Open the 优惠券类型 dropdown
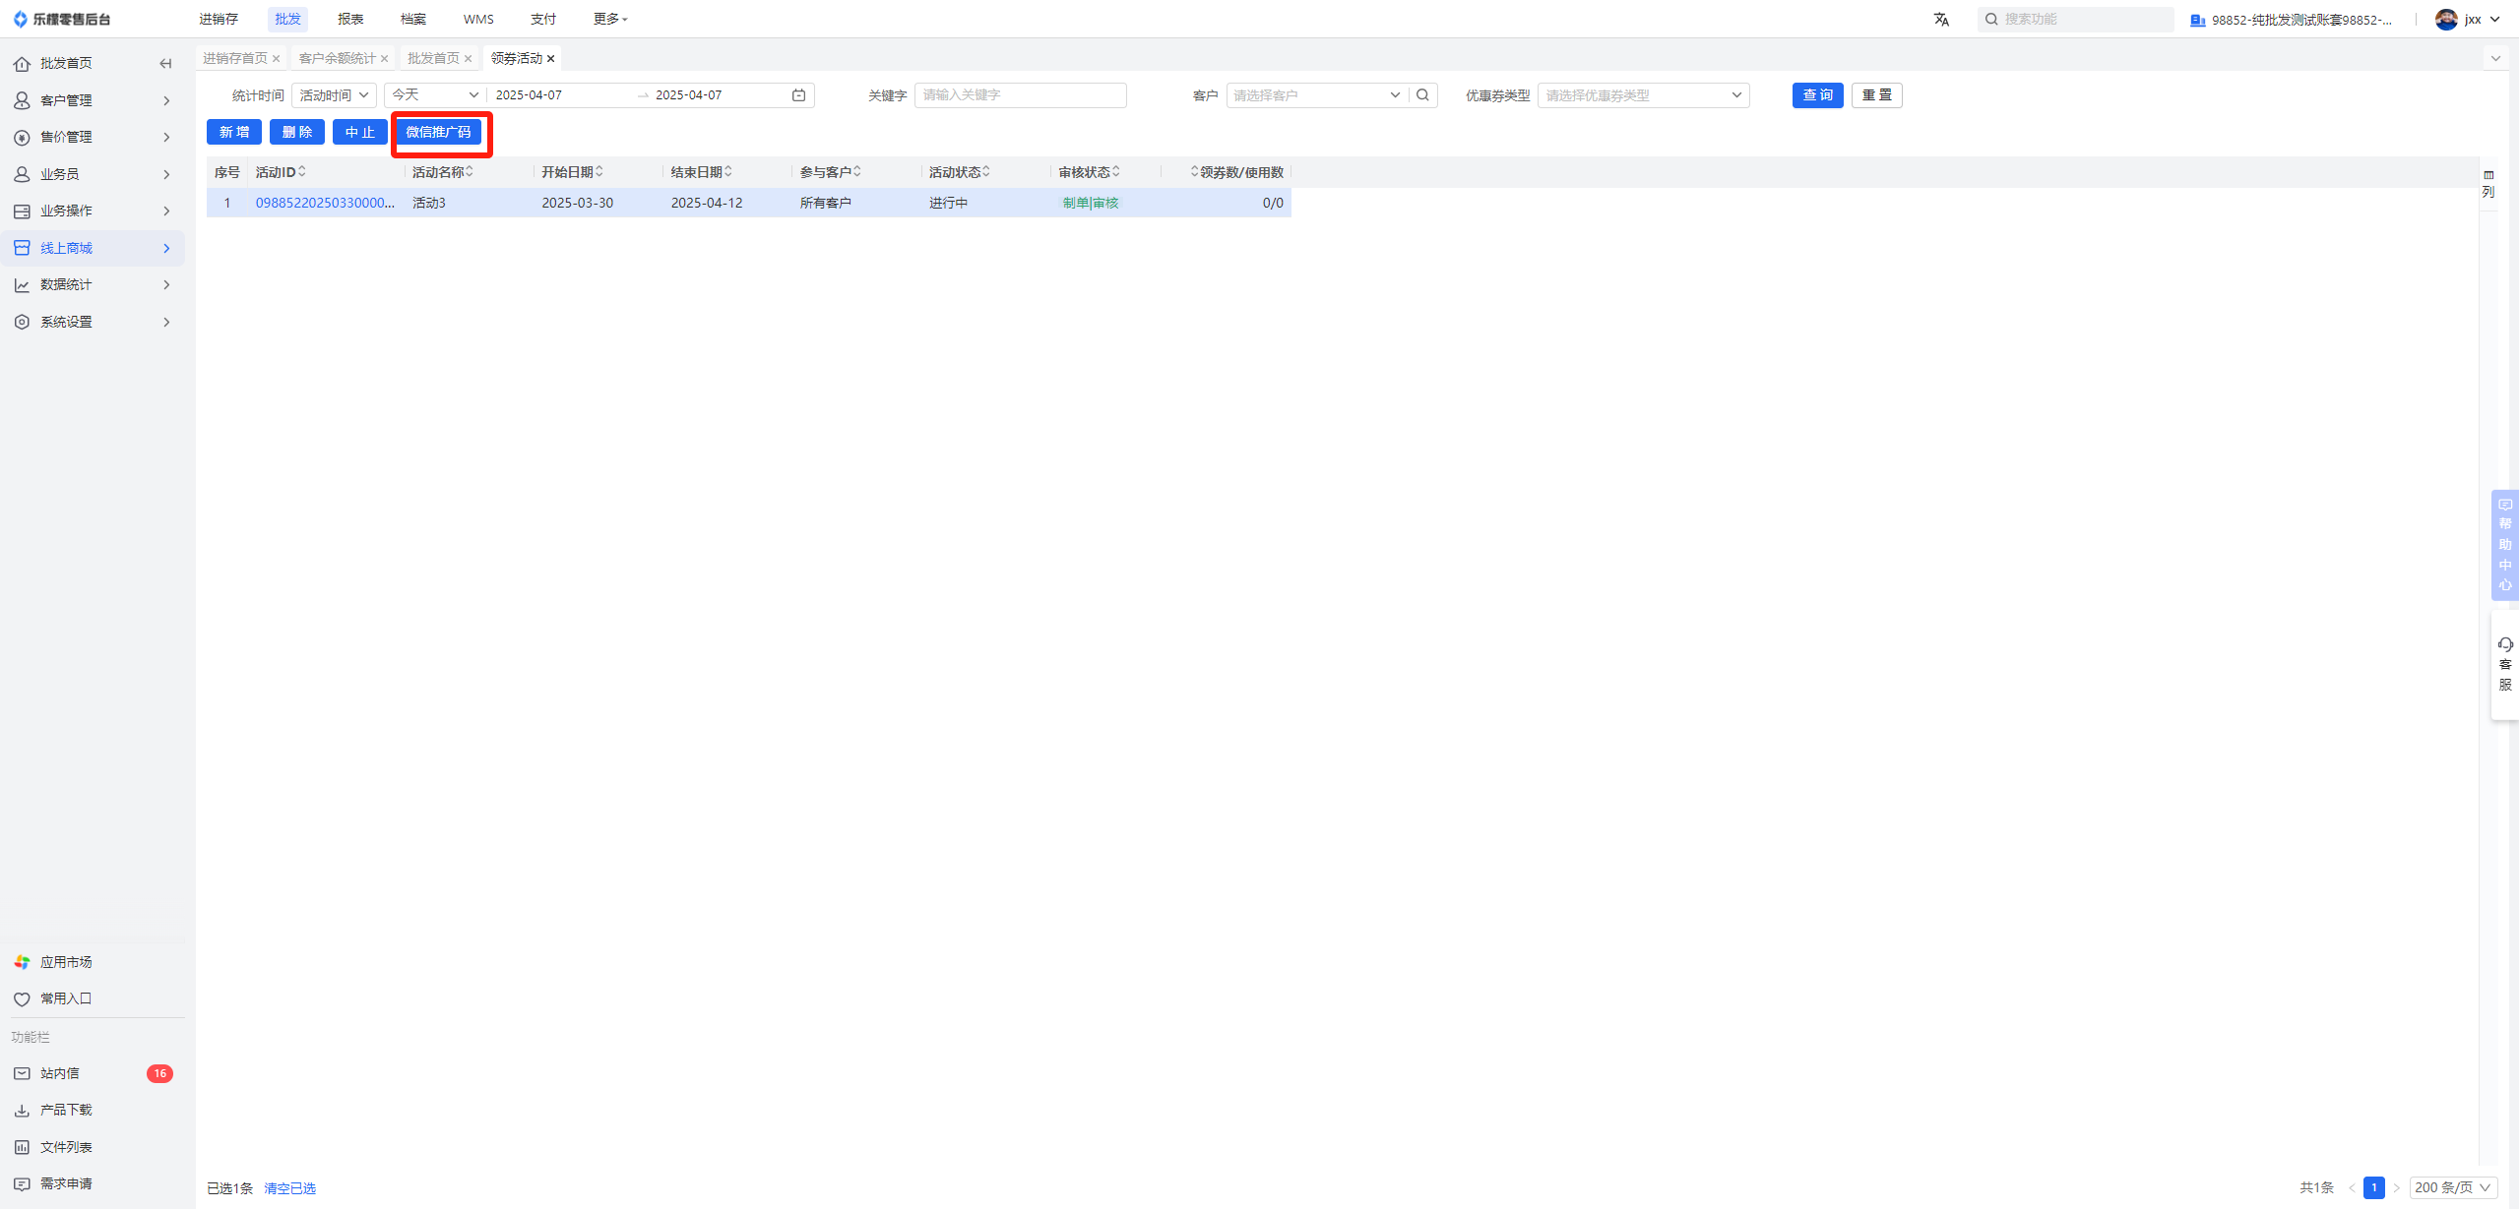Image resolution: width=2519 pixels, height=1209 pixels. (x=1643, y=95)
